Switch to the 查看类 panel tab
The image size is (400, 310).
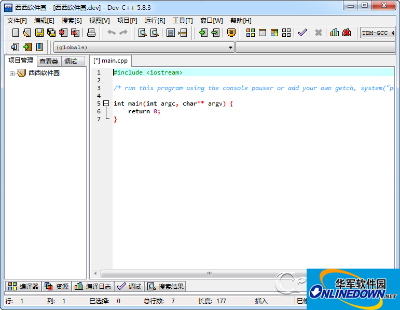(x=49, y=61)
